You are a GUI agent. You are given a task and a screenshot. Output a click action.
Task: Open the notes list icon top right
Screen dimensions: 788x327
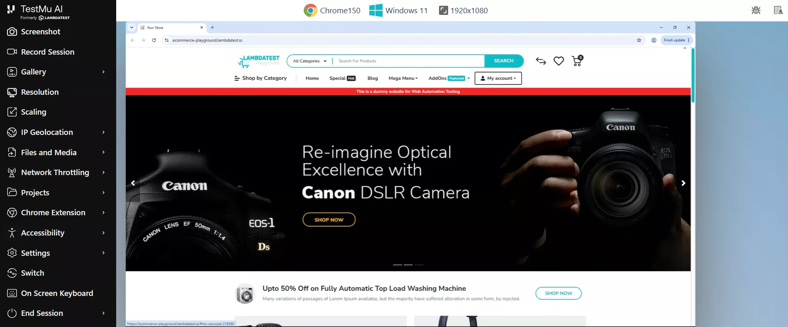(778, 10)
